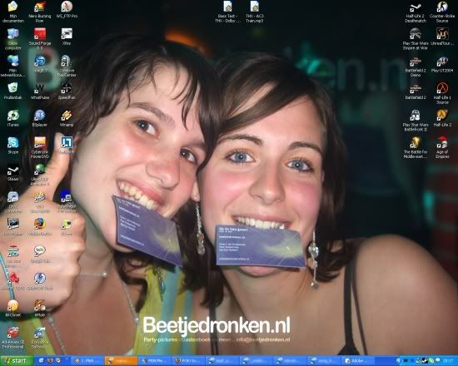This screenshot has width=458, height=366.
Task: Click the orange highlighted taskbar button
Action: (121, 361)
